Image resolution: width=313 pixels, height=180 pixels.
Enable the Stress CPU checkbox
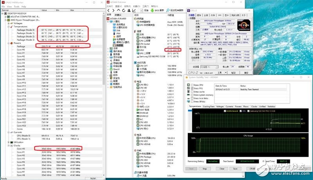pos(192,85)
